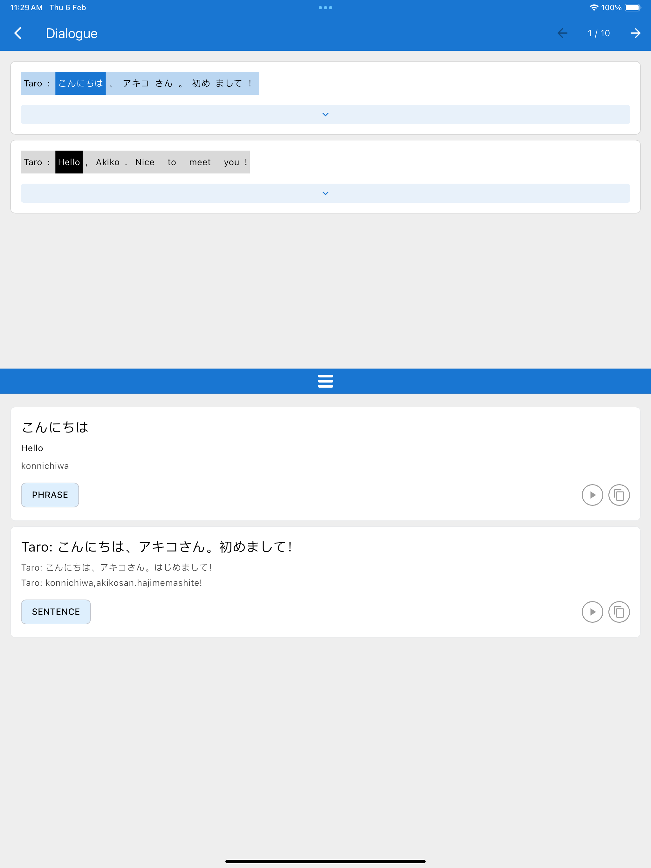651x868 pixels.
Task: Copy the こんにちは phrase card text
Action: coord(619,495)
